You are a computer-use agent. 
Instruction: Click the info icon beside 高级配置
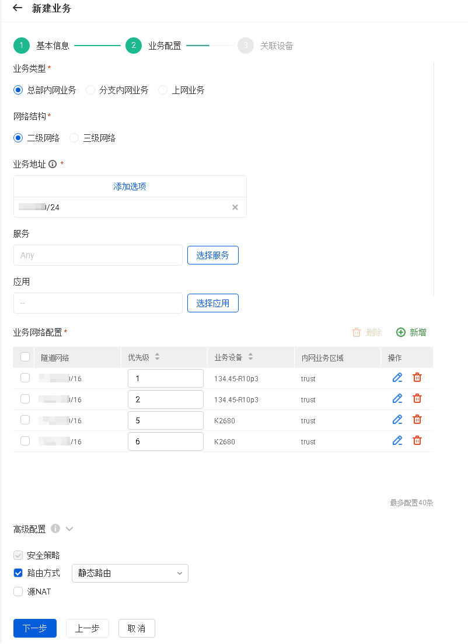[55, 528]
